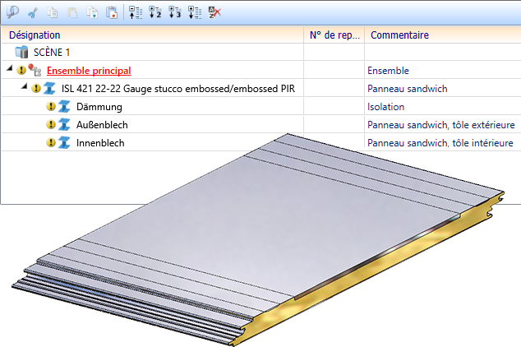Click the scissors cut icon
Image resolution: width=521 pixels, height=347 pixels.
click(33, 12)
